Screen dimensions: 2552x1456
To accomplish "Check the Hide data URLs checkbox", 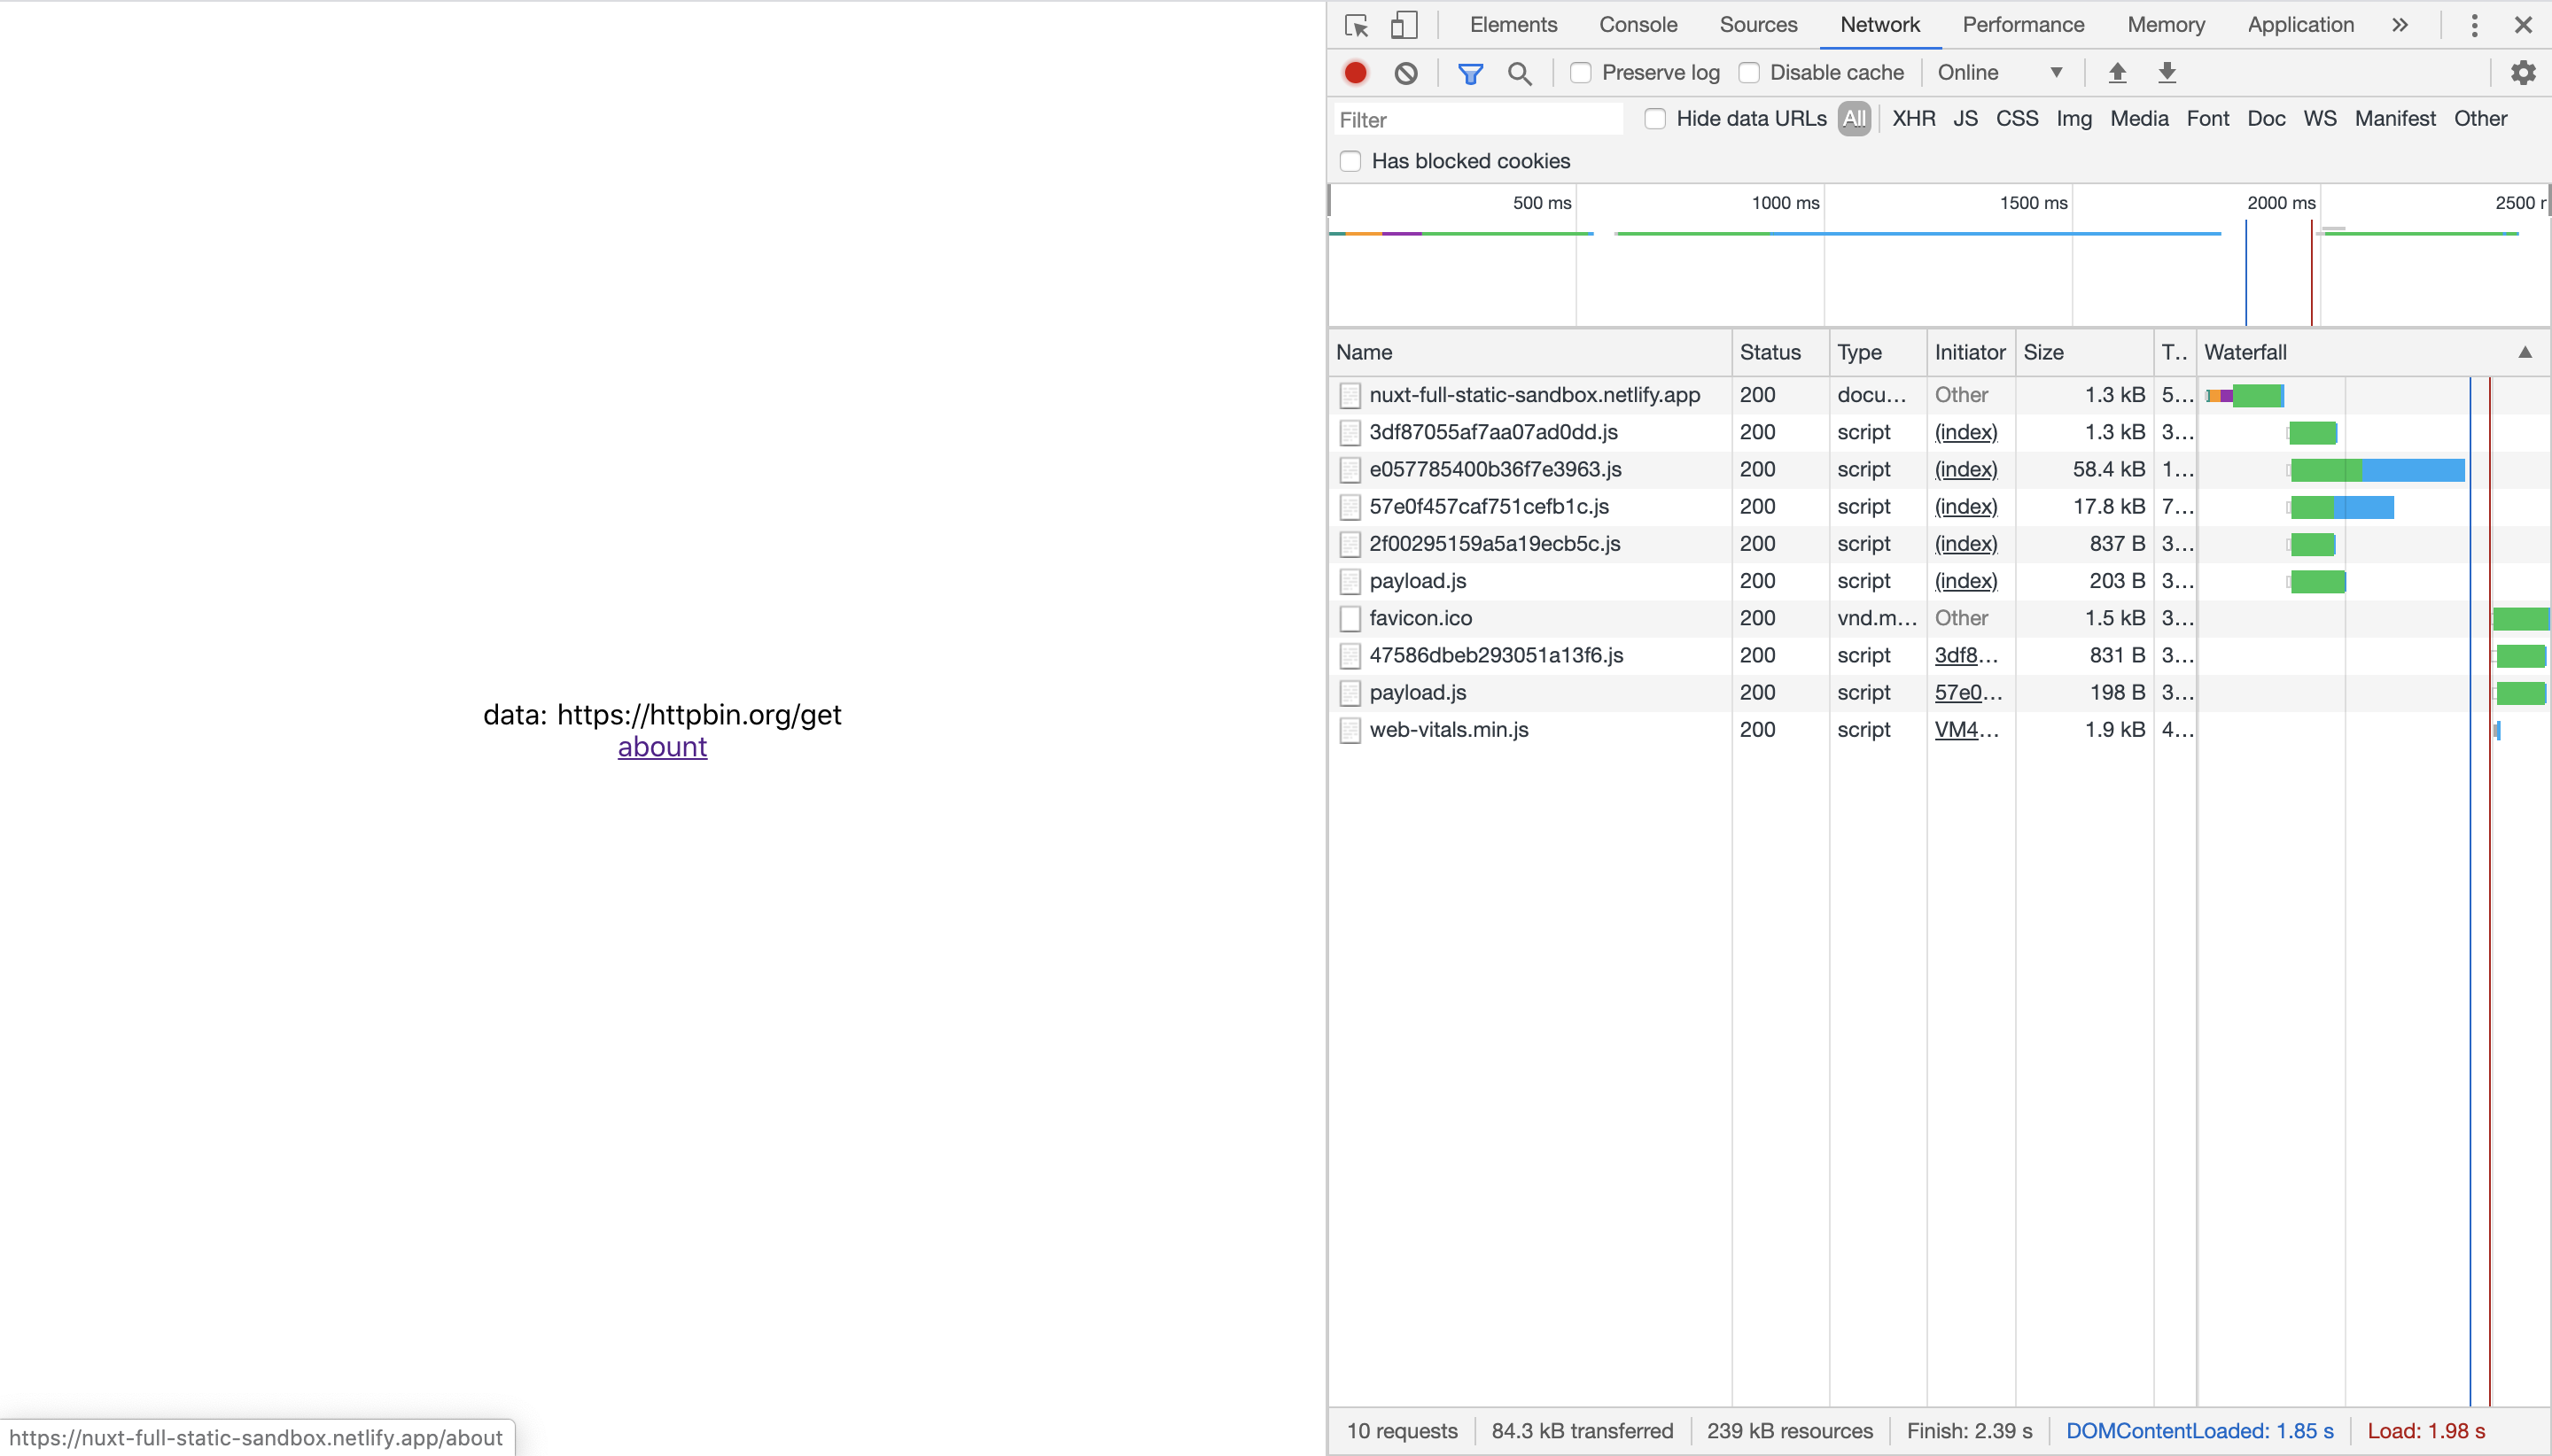I will click(1655, 119).
